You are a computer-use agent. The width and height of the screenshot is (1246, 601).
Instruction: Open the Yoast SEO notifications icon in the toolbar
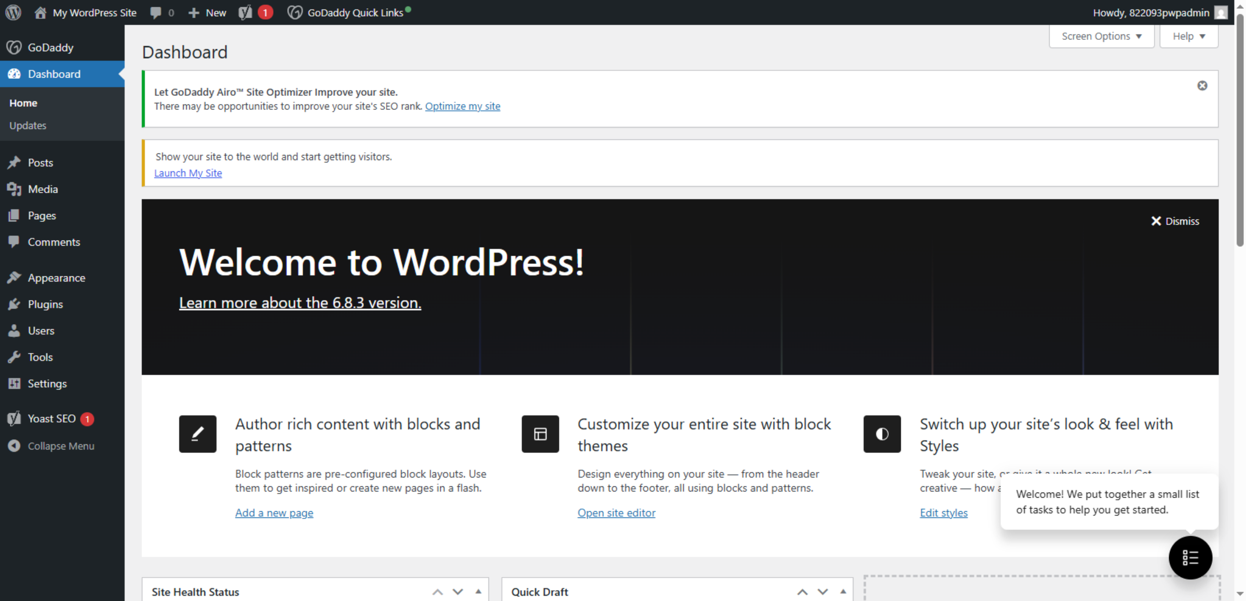click(245, 12)
